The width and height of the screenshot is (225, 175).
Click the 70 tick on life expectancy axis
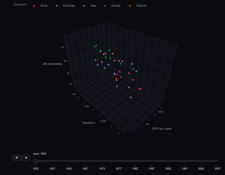62,47
